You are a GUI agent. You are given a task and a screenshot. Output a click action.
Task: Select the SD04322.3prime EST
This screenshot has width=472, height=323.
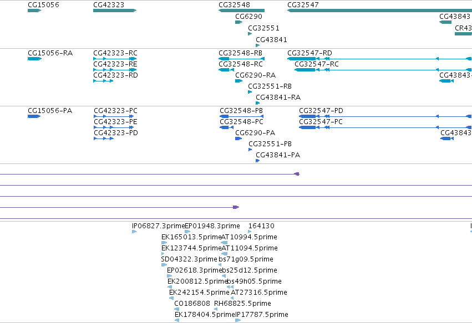pyautogui.click(x=164, y=265)
